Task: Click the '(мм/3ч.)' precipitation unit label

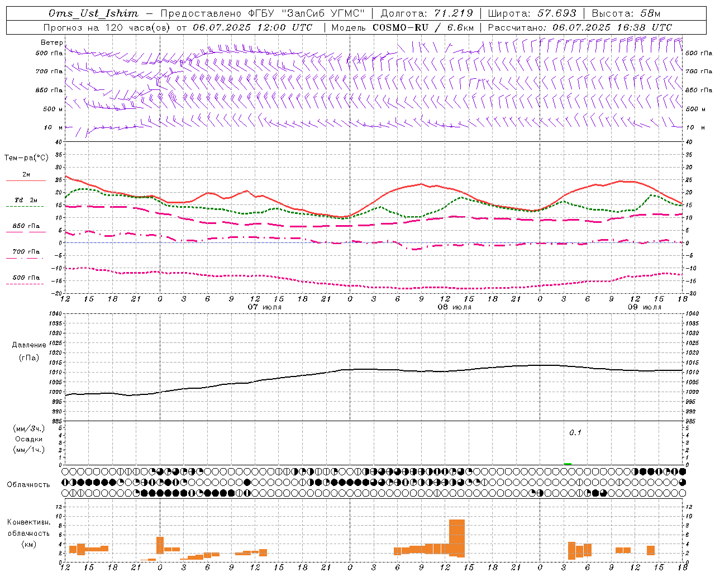Action: pos(29,429)
